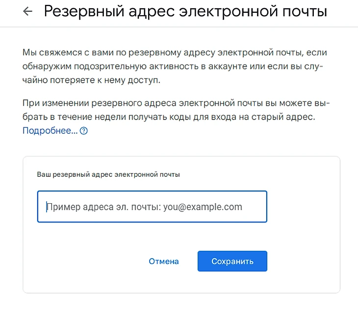
Task: Open the Подробнее… link
Action: tap(50, 131)
